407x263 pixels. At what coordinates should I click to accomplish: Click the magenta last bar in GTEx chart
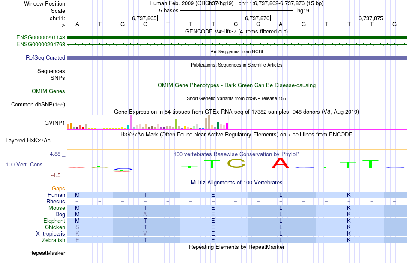pos(227,126)
